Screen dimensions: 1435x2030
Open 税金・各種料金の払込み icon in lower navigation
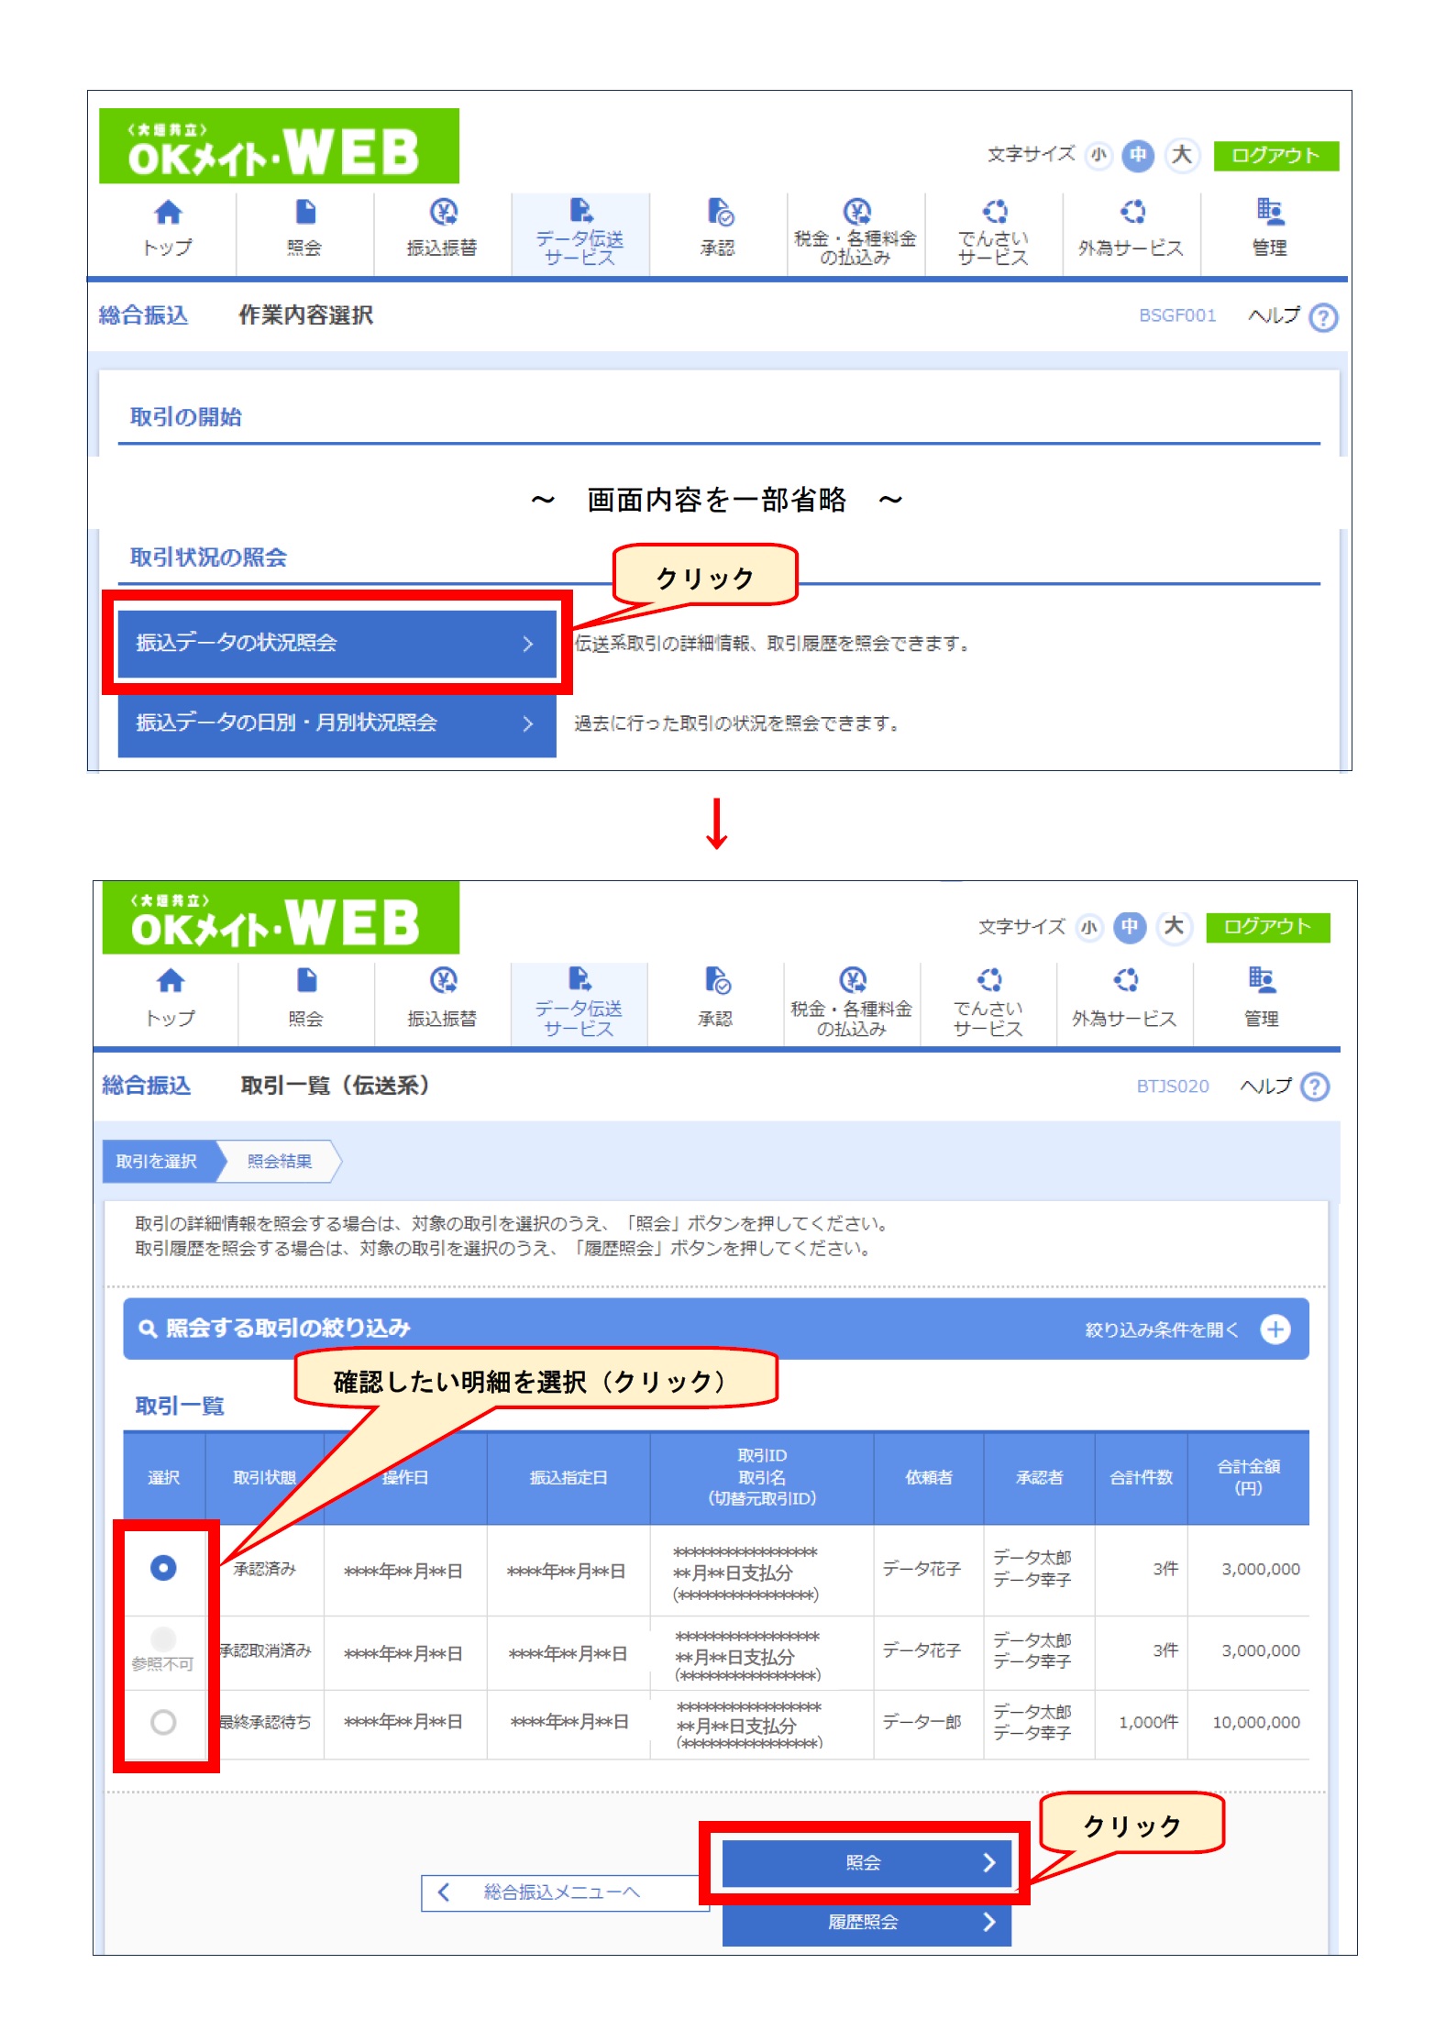pyautogui.click(x=852, y=980)
